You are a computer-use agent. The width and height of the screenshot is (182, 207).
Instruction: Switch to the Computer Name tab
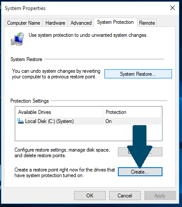click(x=23, y=23)
